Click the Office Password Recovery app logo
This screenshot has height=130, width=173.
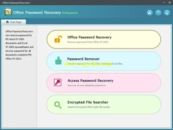pyautogui.click(x=8, y=12)
